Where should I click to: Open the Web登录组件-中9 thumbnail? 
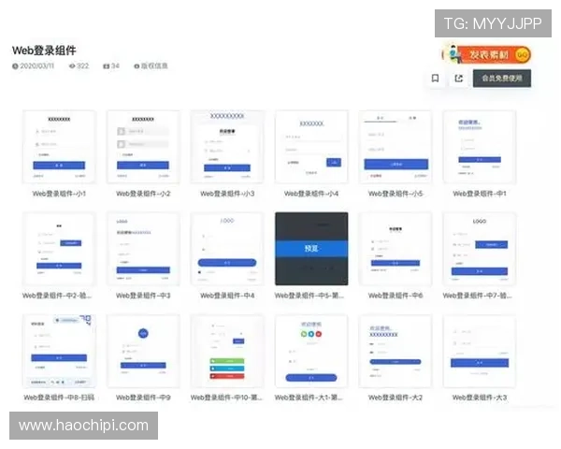point(143,351)
